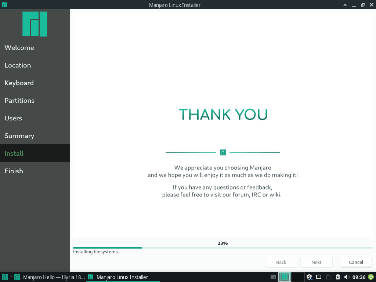Shade the window with the up-arrow button
This screenshot has width=376, height=282.
(x=345, y=5)
